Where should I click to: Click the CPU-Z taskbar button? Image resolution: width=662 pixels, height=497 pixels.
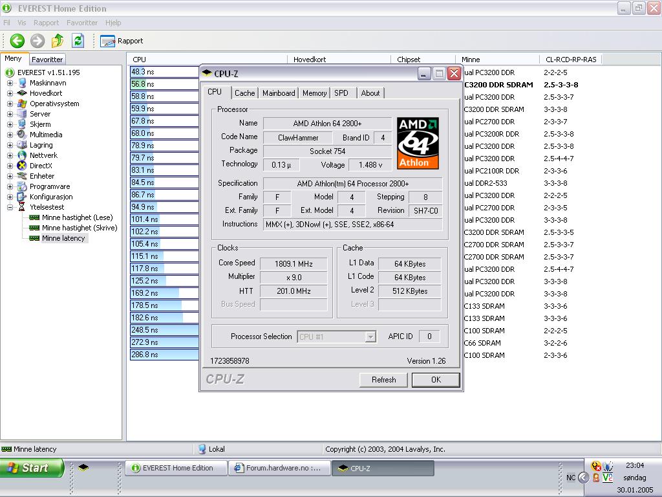(383, 468)
